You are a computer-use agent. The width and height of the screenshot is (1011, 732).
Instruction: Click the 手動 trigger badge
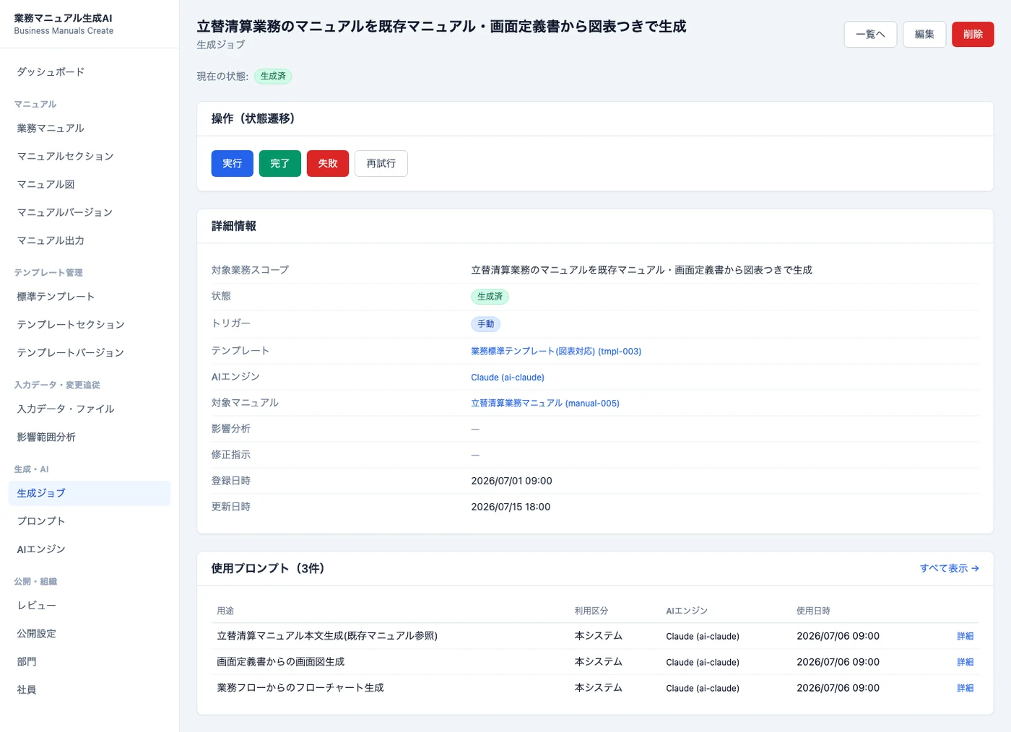tap(486, 325)
